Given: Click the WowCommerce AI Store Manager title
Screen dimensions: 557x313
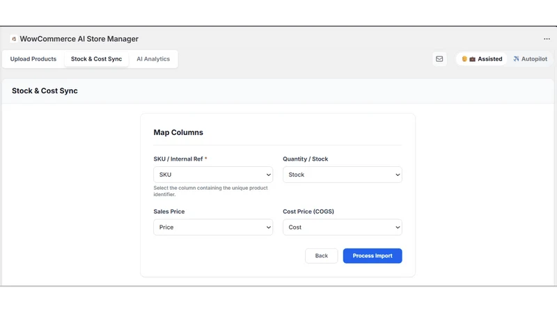Looking at the screenshot, I should [x=79, y=39].
